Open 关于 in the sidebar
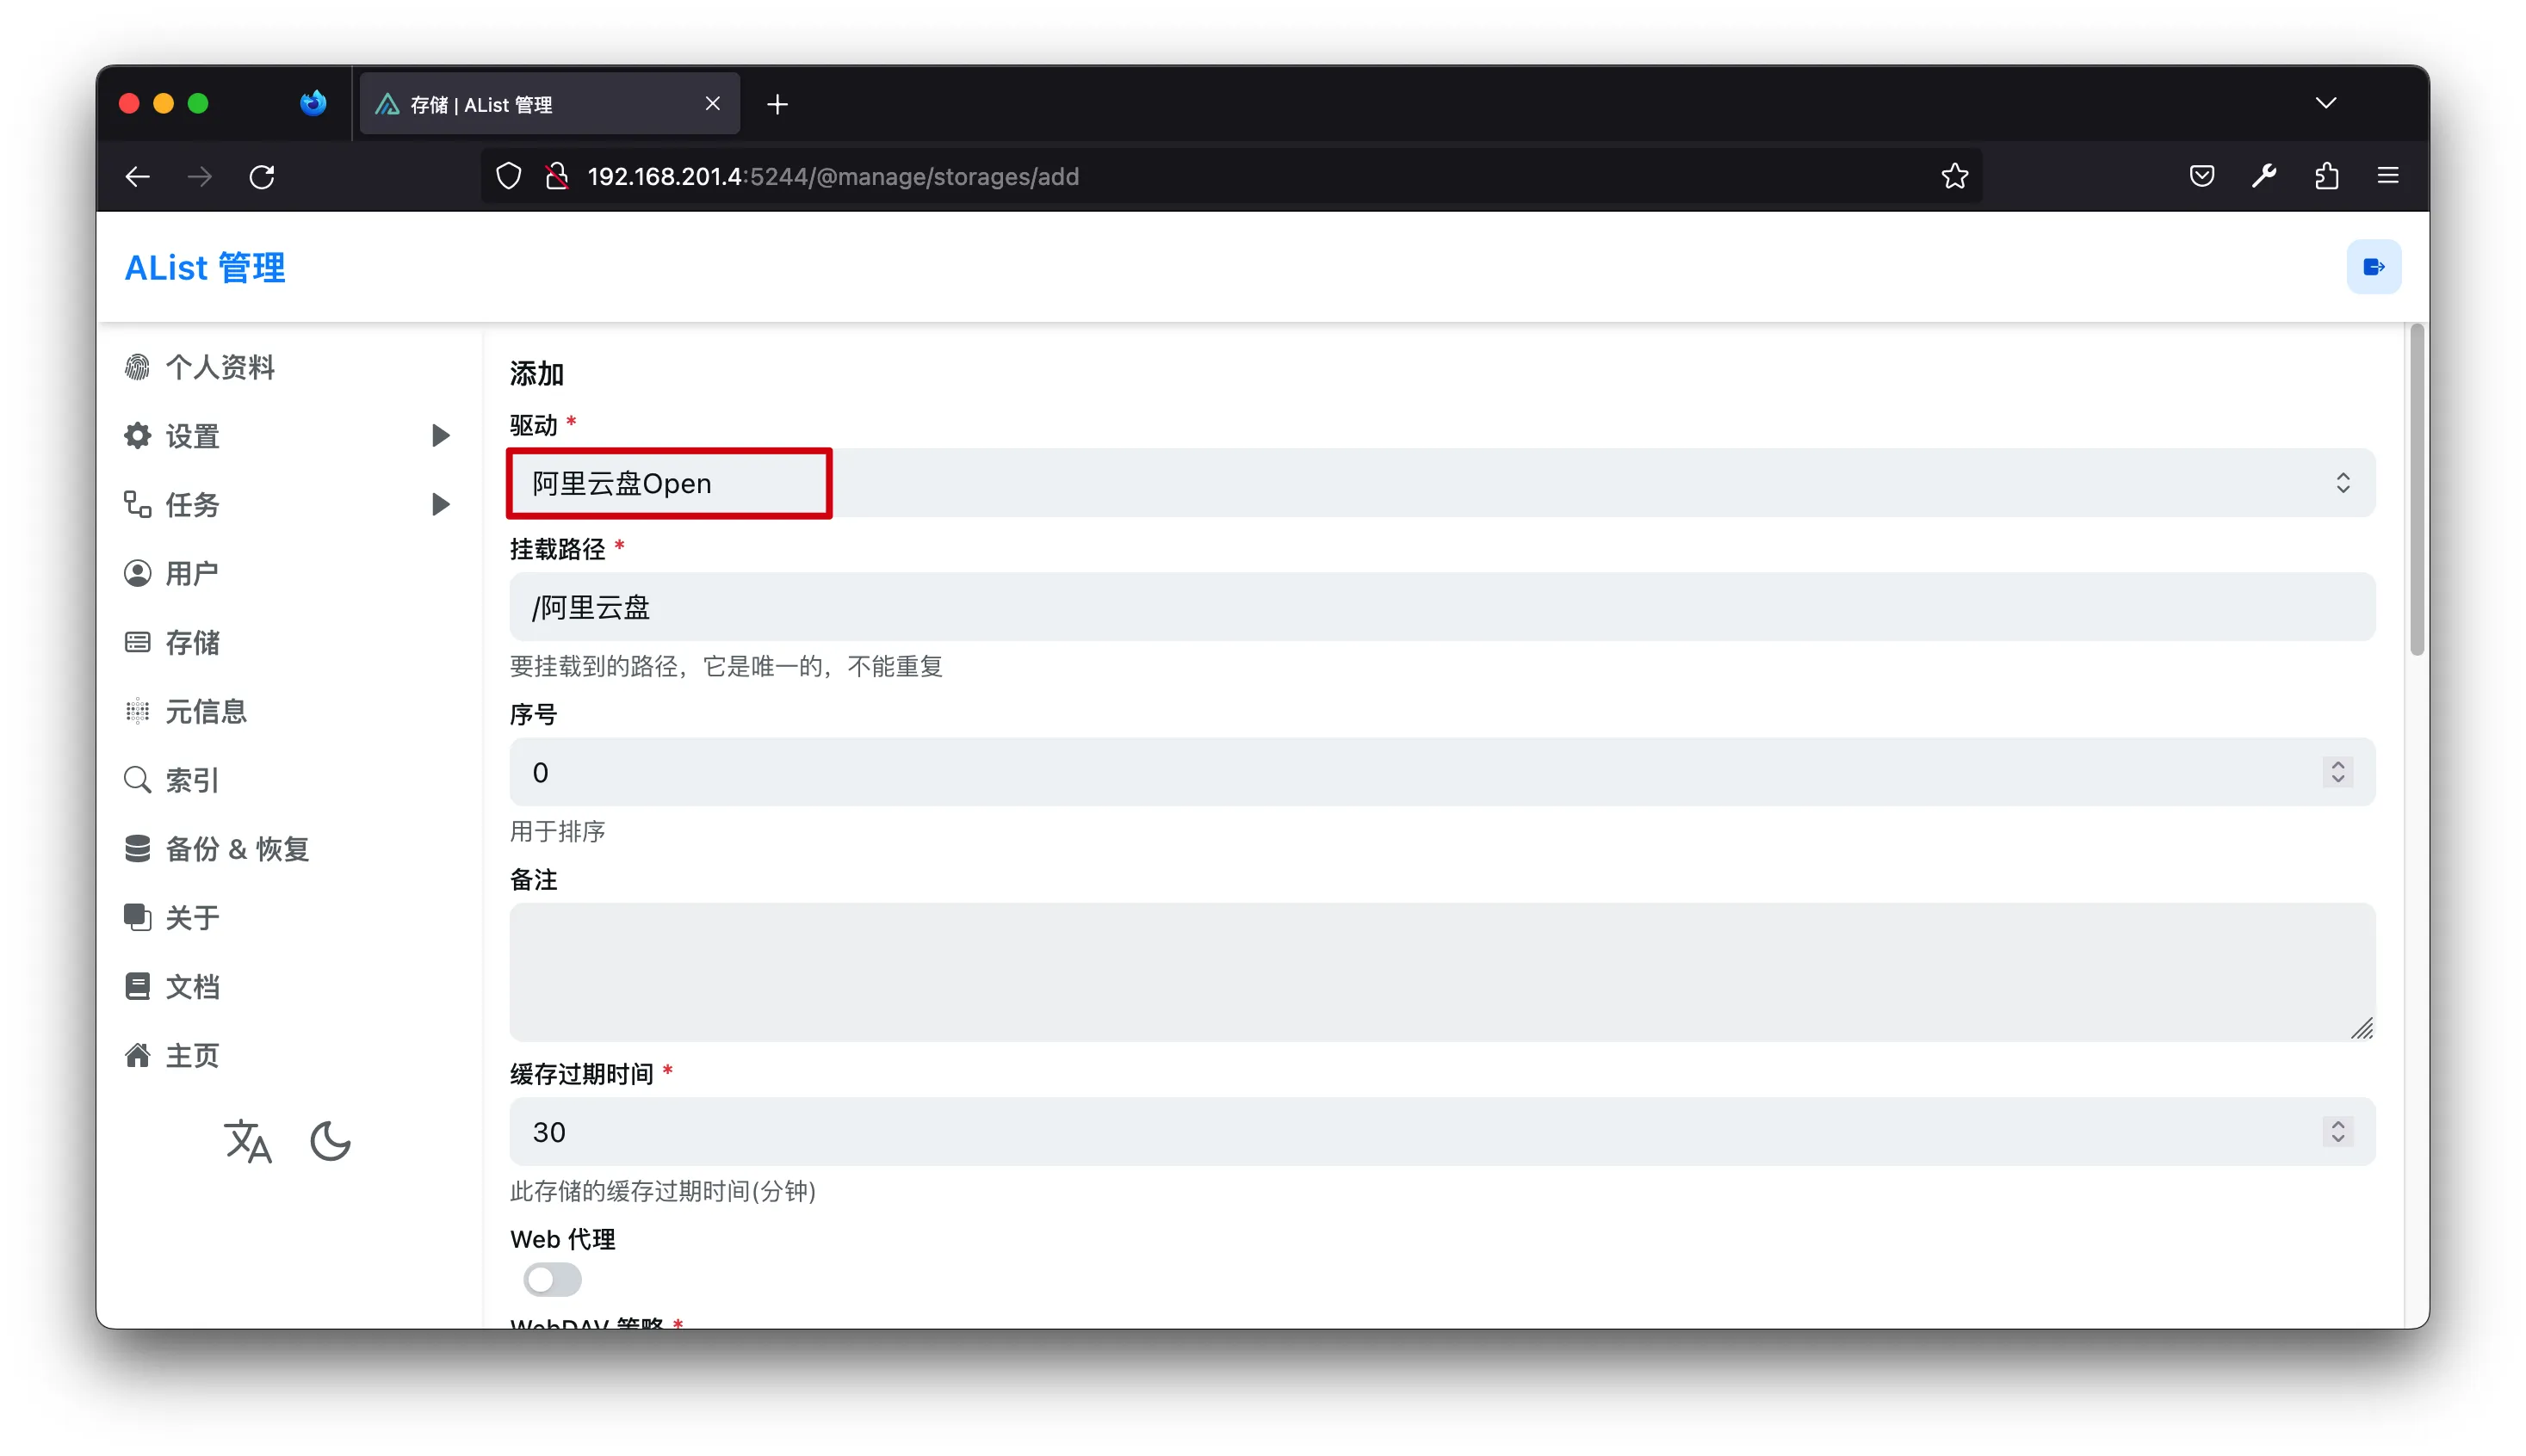 point(192,917)
